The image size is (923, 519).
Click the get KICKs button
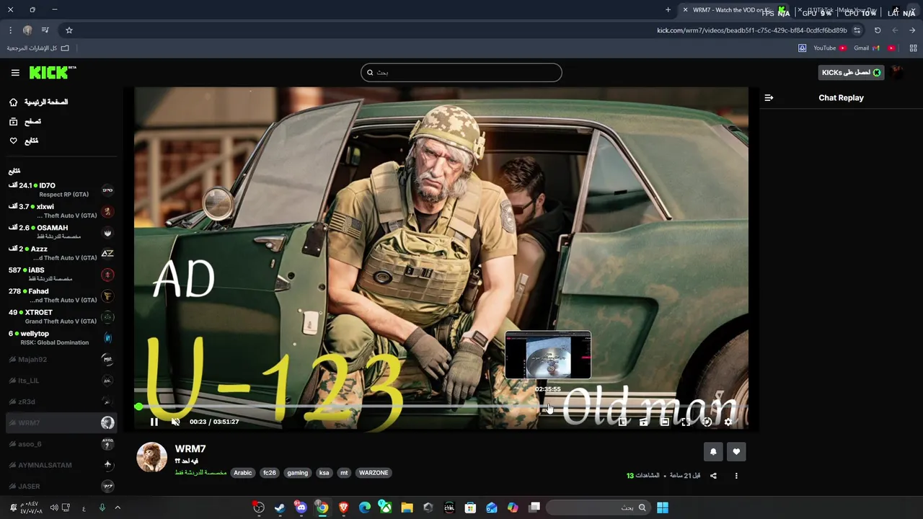852,72
